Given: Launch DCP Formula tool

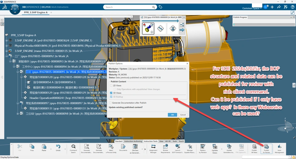Looking at the screenshot, I should 178,149.
